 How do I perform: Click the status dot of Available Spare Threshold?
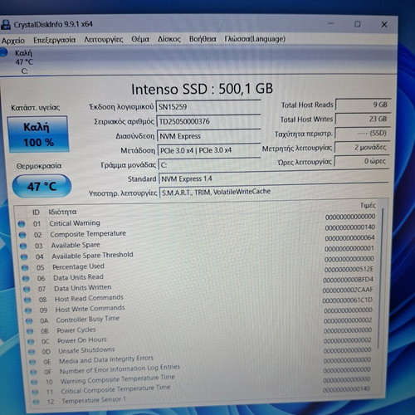pyautogui.click(x=24, y=256)
